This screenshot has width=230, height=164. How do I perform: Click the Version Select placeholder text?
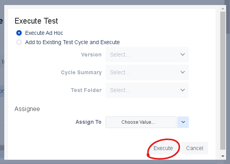point(120,55)
